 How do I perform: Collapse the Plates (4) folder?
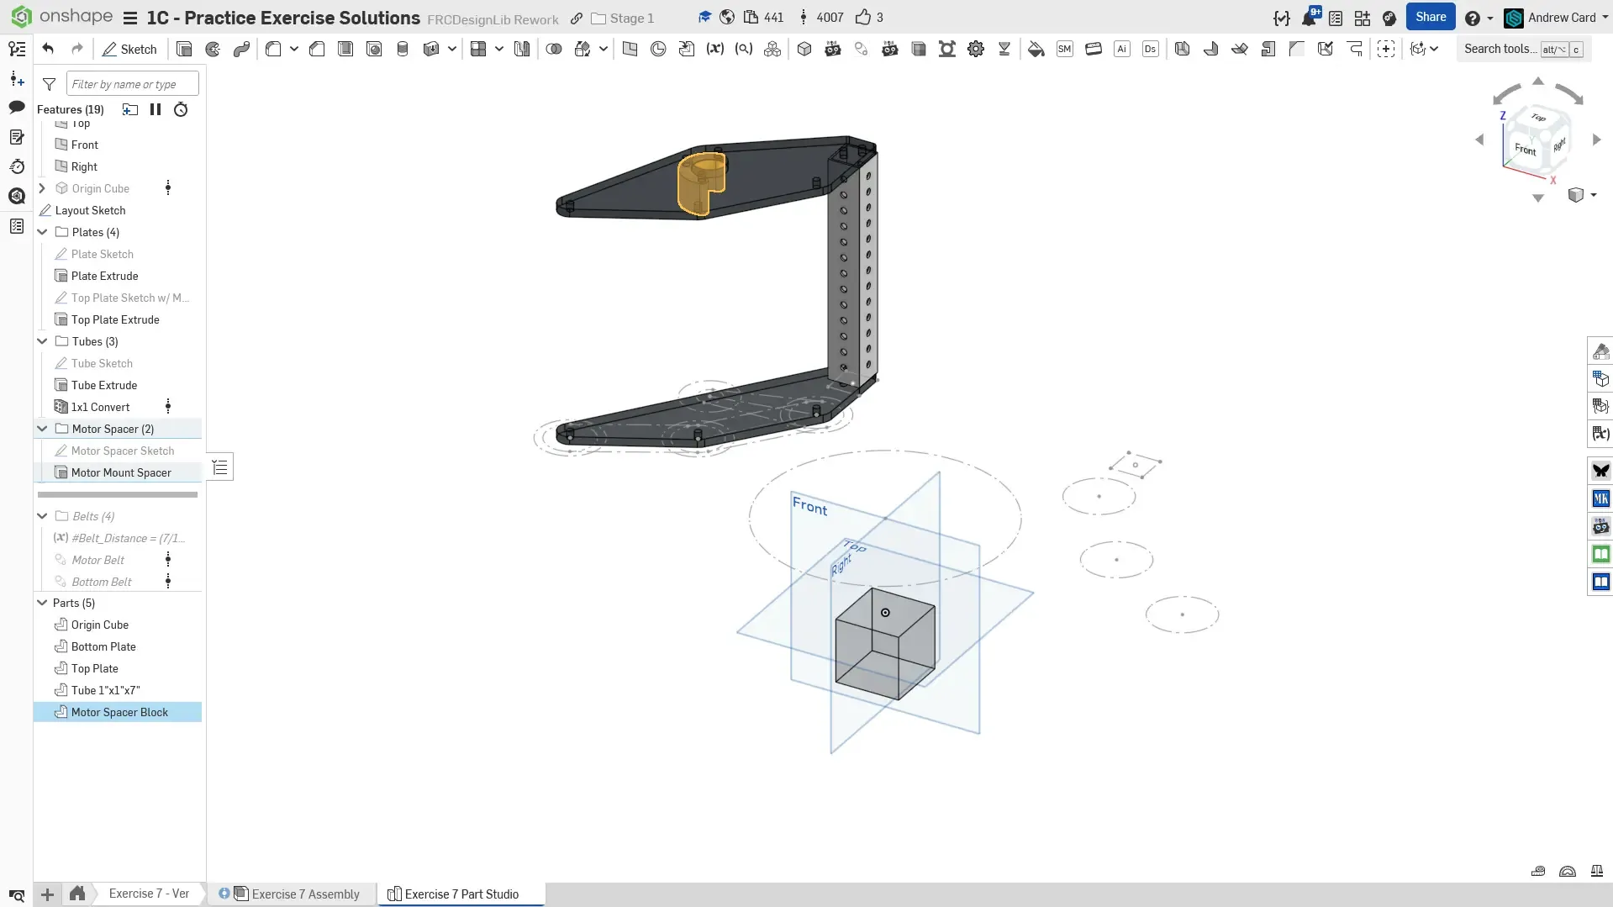42,232
